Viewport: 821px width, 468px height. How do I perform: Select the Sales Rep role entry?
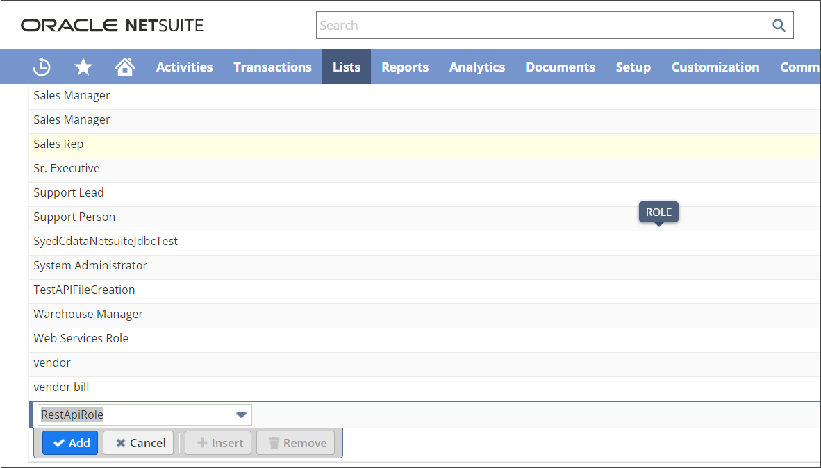58,144
